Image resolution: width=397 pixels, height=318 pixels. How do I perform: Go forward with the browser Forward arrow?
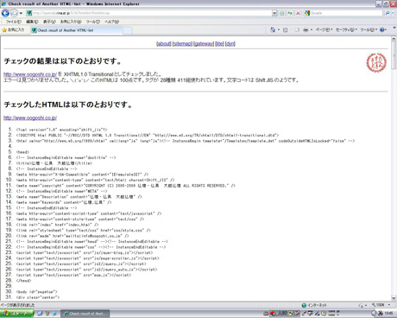[14, 13]
